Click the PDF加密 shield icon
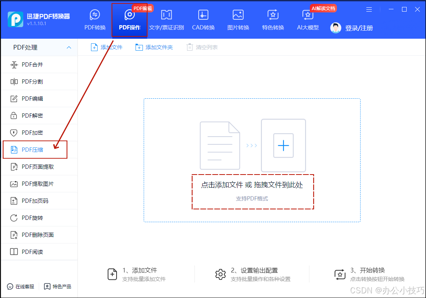This screenshot has width=426, height=298. (x=14, y=133)
